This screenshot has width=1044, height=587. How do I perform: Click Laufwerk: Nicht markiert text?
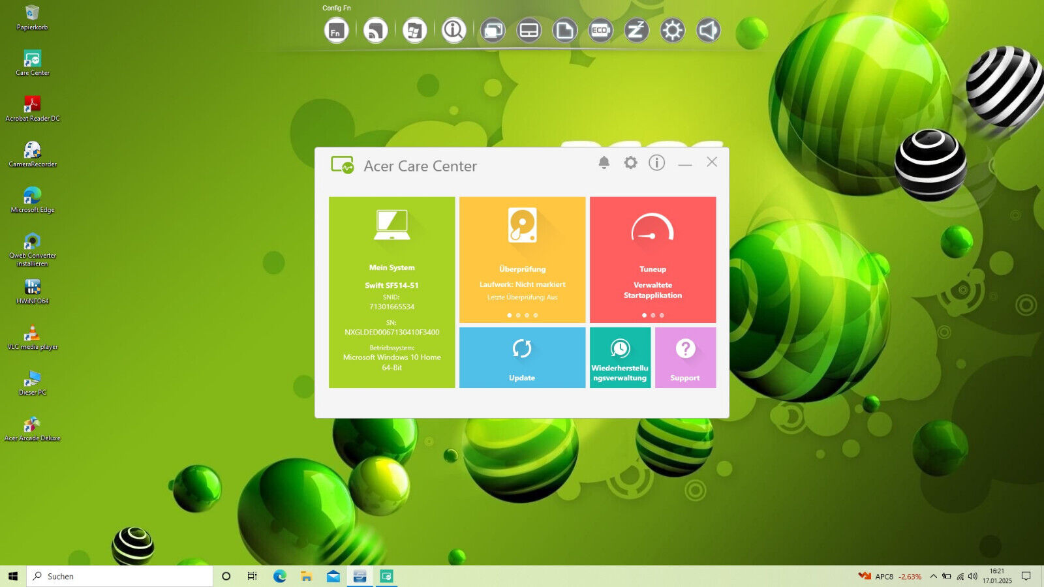522,284
